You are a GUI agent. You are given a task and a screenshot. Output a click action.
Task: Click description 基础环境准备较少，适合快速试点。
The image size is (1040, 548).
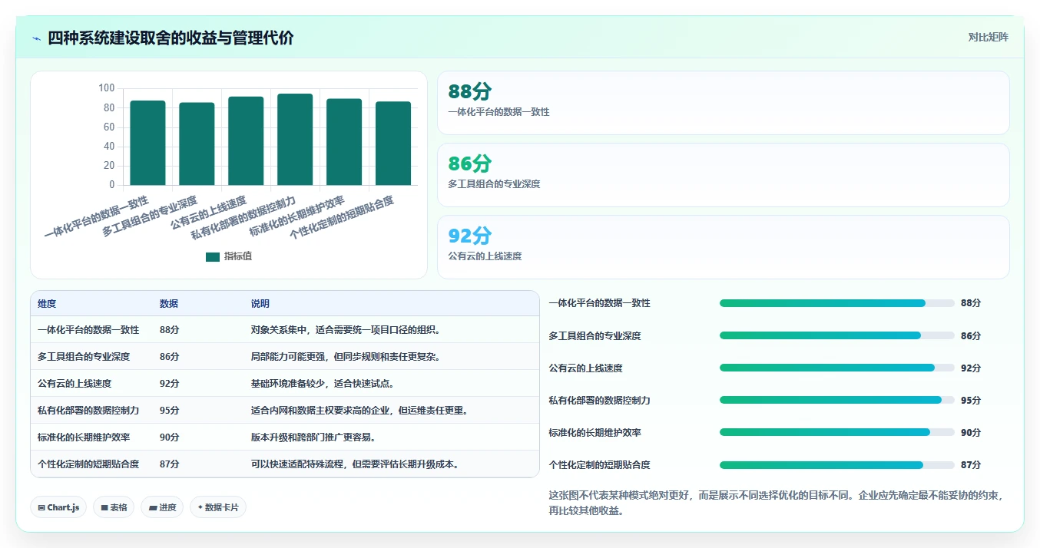tap(323, 384)
